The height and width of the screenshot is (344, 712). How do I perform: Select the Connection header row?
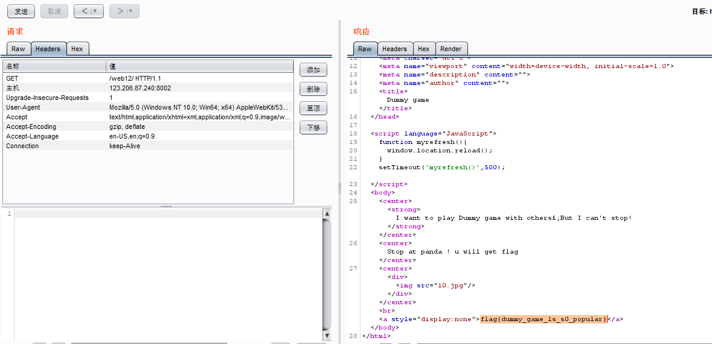[x=148, y=146]
